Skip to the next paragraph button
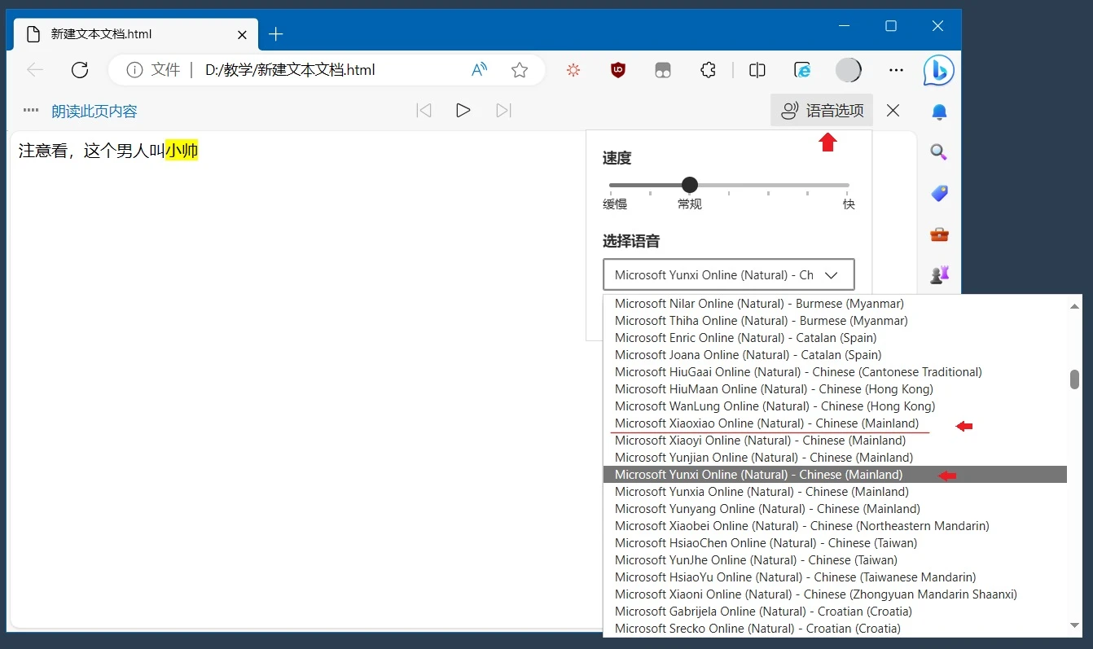The width and height of the screenshot is (1093, 649). point(503,111)
